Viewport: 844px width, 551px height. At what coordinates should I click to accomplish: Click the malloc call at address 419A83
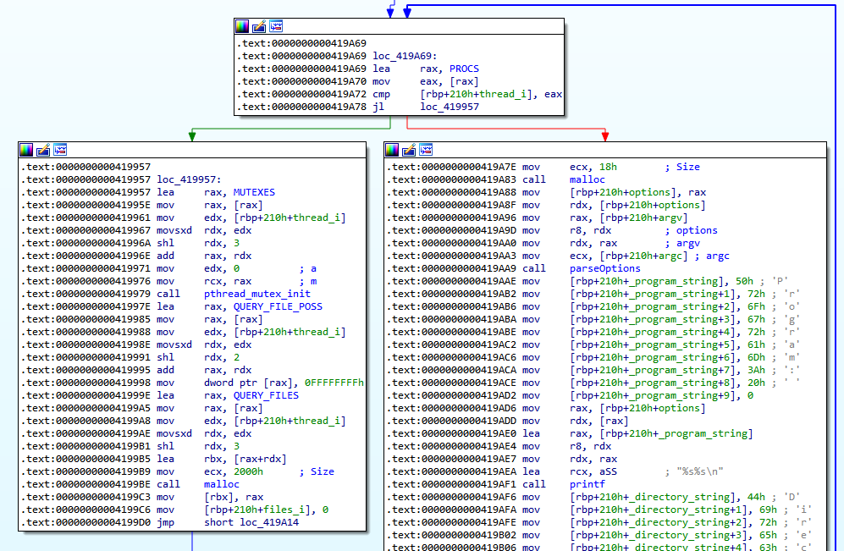click(x=587, y=179)
